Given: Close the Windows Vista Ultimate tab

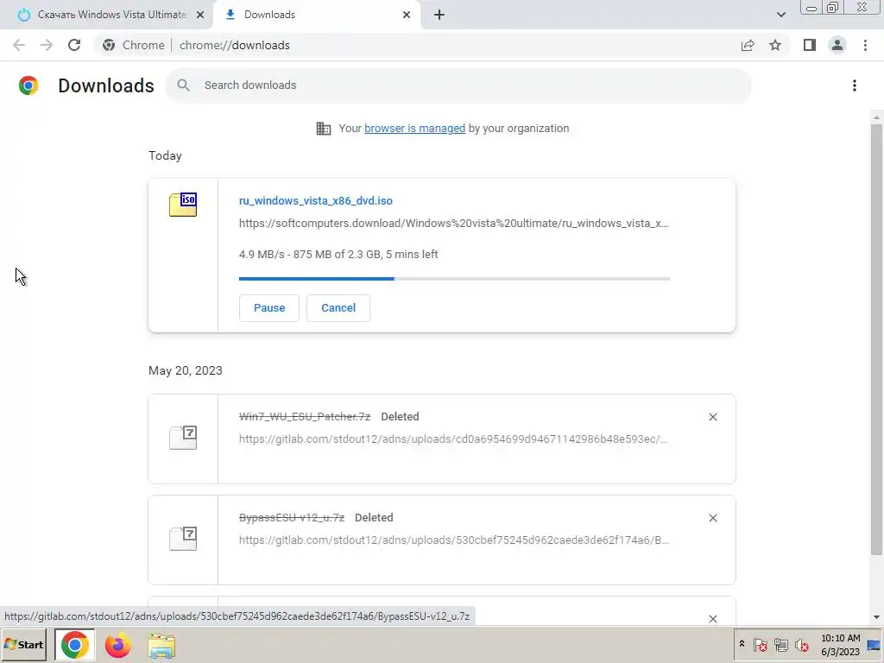Looking at the screenshot, I should [200, 15].
